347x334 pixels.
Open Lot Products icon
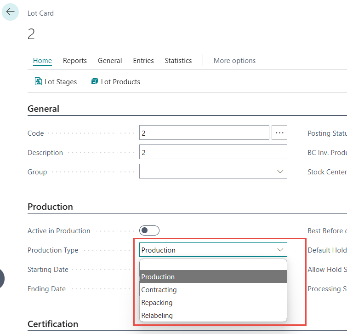tap(95, 81)
